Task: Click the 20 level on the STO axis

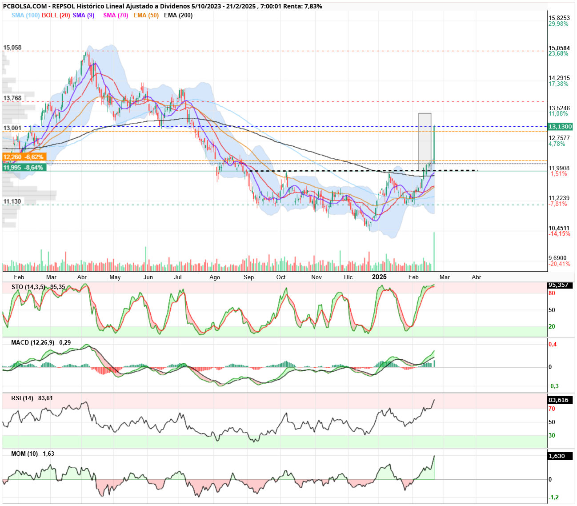Action: tap(552, 327)
